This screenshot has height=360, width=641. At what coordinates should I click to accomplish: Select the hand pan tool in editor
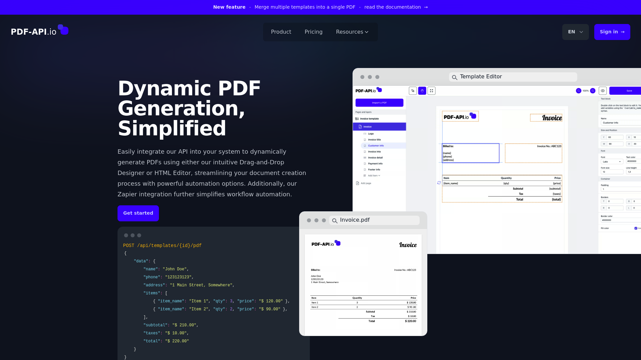tap(422, 91)
